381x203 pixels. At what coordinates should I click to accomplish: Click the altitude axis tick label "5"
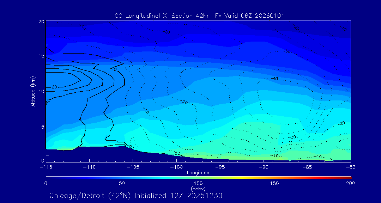43,127
